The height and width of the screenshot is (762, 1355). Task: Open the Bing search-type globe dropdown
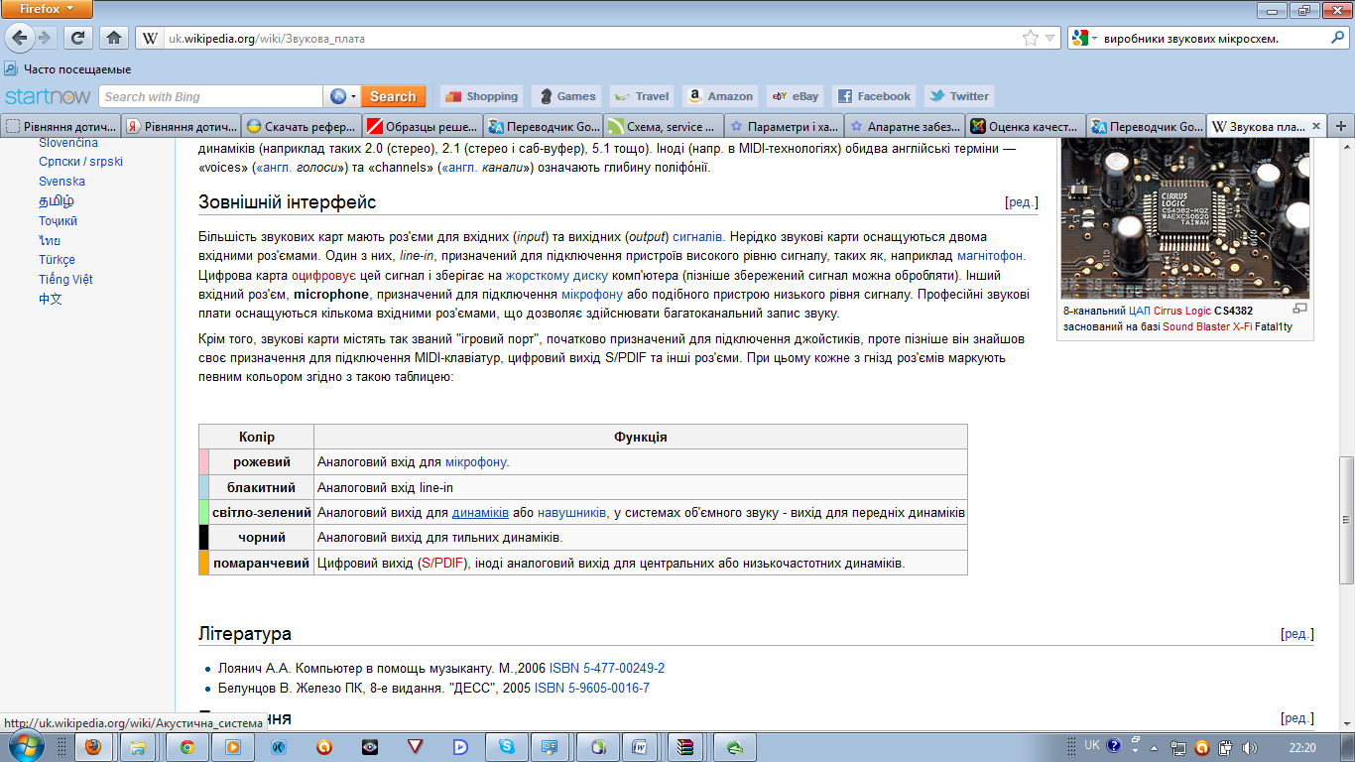(x=341, y=96)
